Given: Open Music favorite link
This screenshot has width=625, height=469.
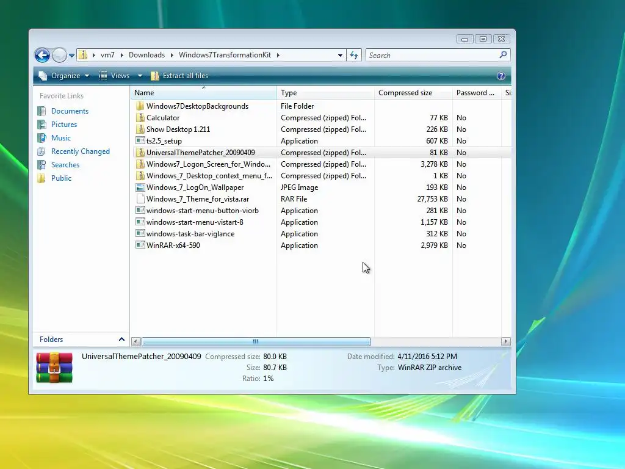Looking at the screenshot, I should click(x=60, y=138).
